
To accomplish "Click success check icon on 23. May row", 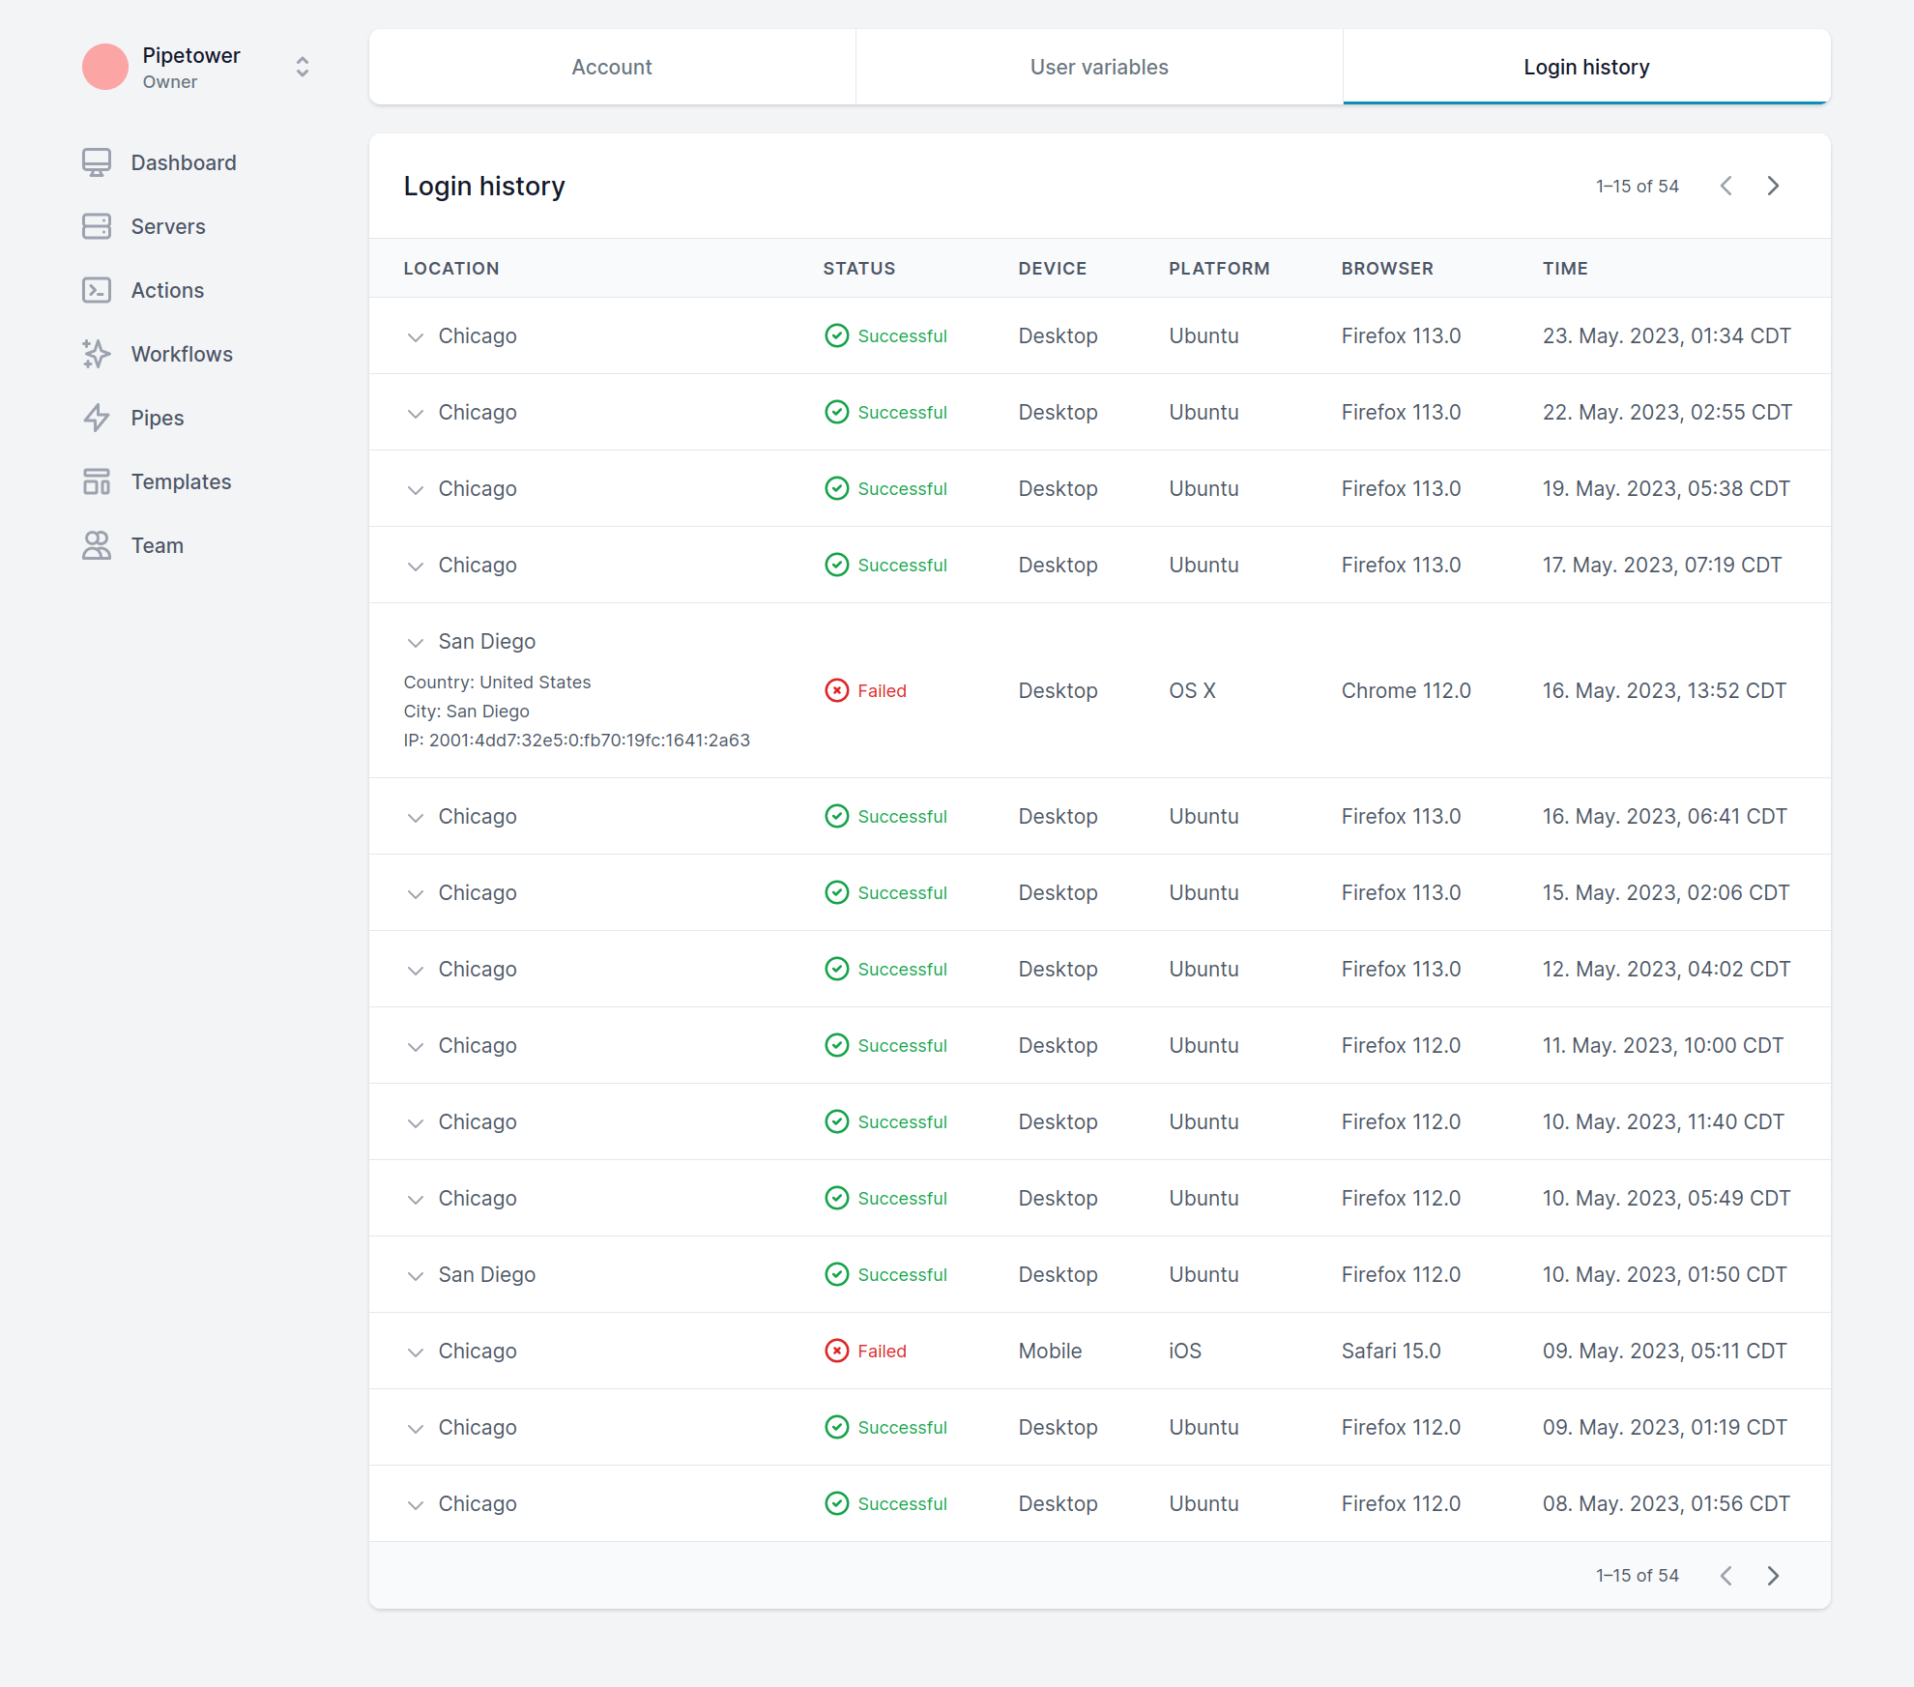I will 837,335.
